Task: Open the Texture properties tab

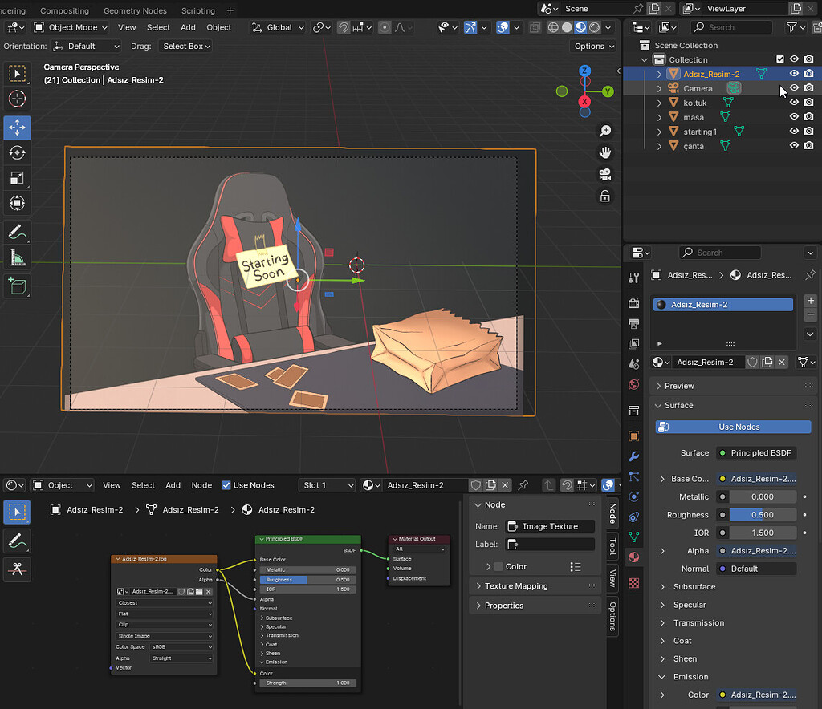Action: (x=634, y=583)
